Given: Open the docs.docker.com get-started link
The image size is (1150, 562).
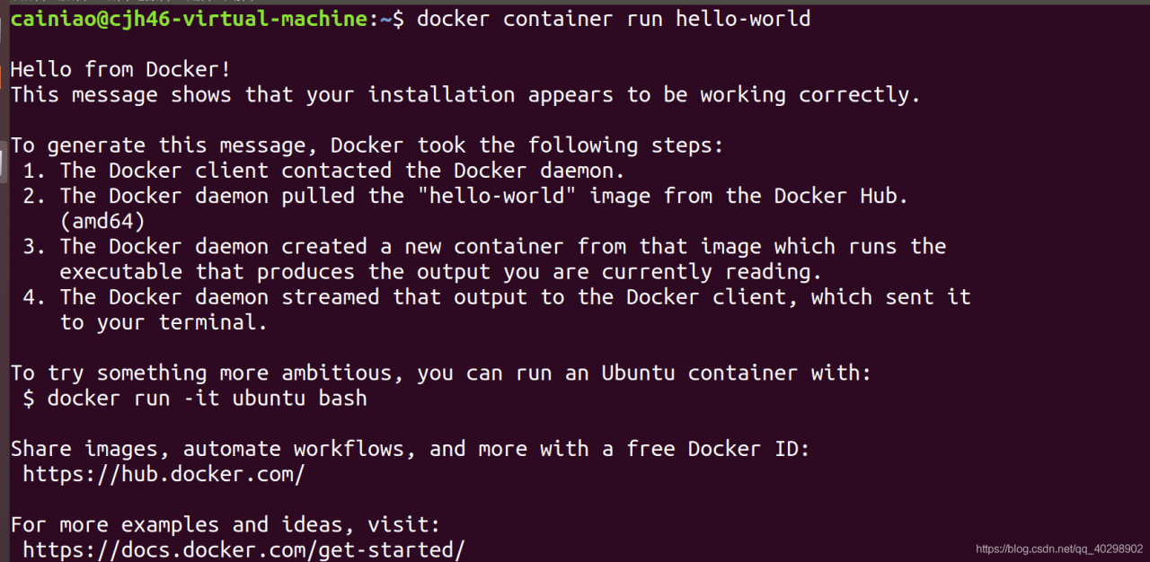Looking at the screenshot, I should [x=243, y=549].
